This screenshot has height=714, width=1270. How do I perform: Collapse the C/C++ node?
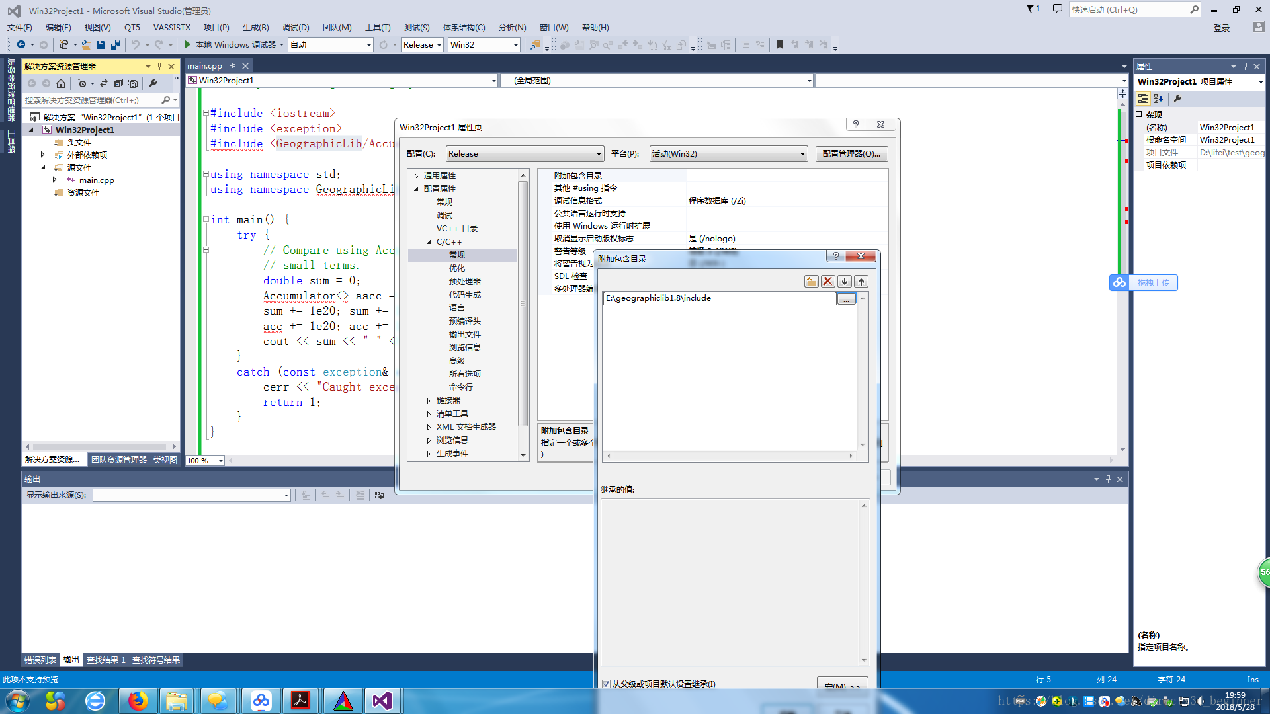click(429, 242)
